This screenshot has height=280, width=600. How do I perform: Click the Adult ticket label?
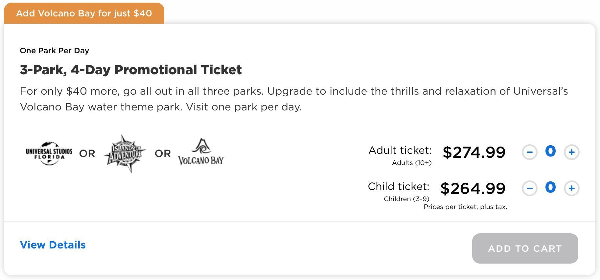tap(400, 150)
